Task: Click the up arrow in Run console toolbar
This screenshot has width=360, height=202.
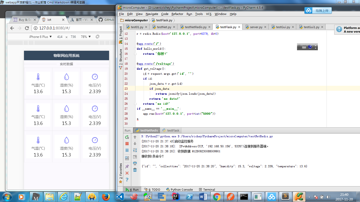Action: pos(135,137)
